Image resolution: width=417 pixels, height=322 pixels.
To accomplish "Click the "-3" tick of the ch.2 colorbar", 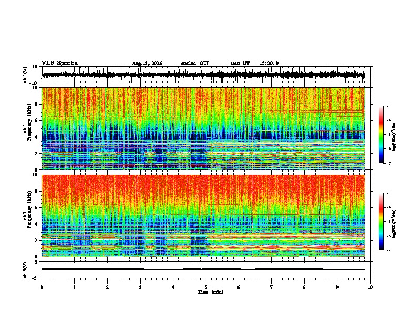I will 388,193.
